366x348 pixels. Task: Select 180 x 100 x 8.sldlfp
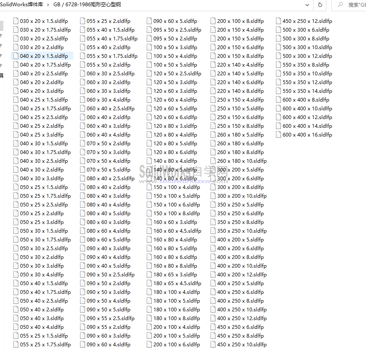tap(174, 318)
